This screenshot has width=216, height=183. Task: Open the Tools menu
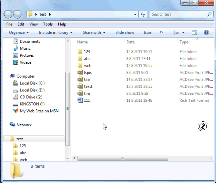click(x=48, y=24)
